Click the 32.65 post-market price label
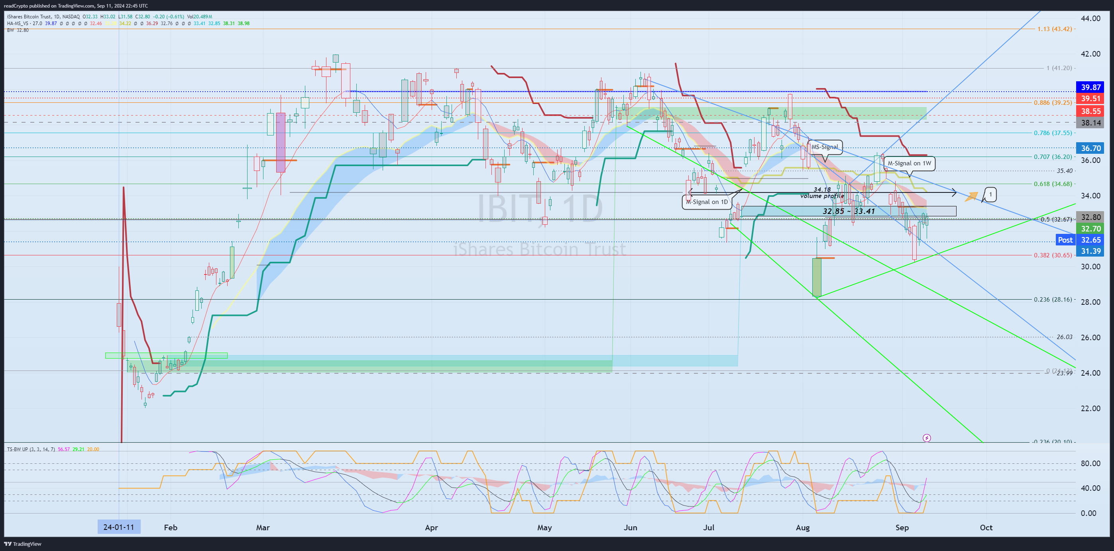The width and height of the screenshot is (1114, 551). pos(1090,240)
